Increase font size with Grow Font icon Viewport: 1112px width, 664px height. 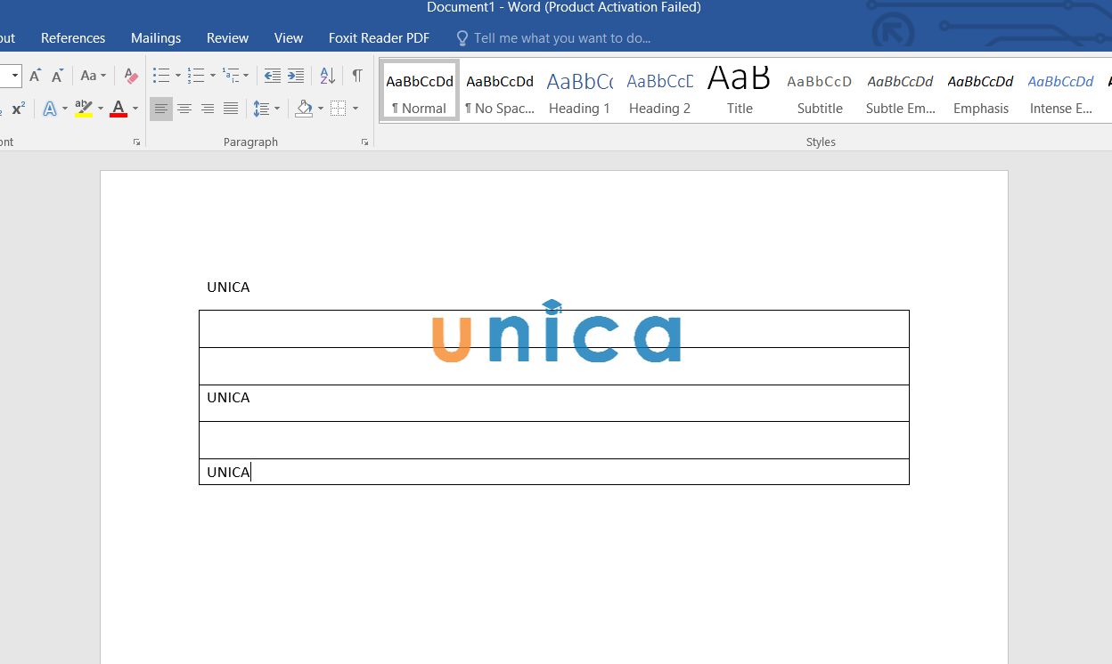pos(35,76)
